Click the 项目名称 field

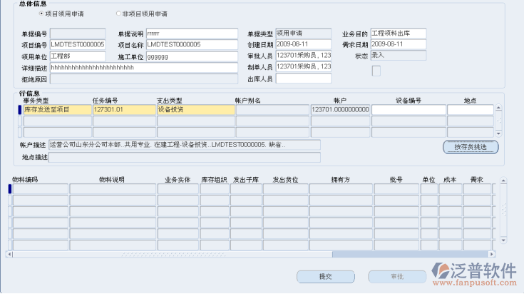[192, 44]
